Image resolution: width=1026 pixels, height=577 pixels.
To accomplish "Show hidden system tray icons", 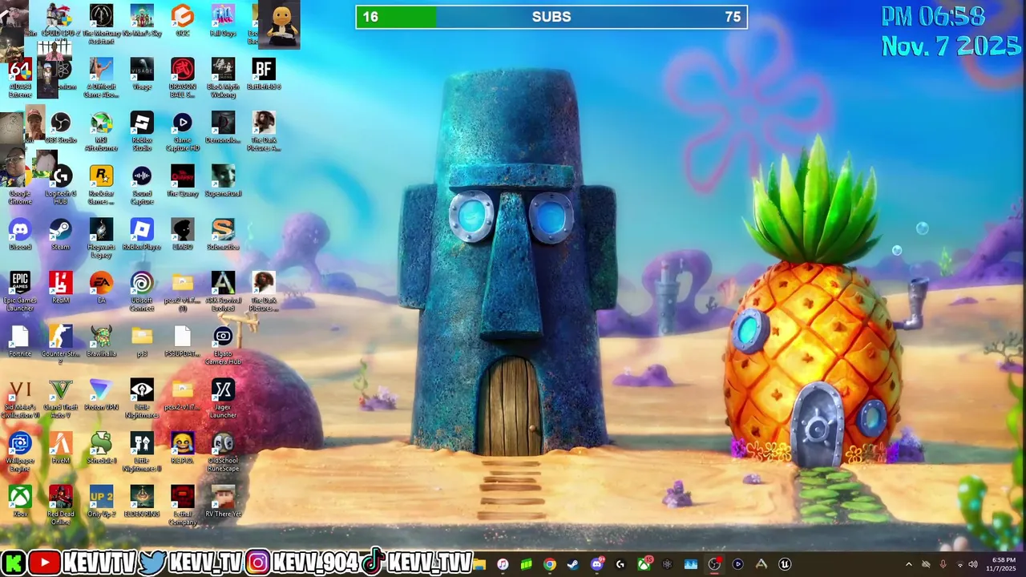I will tap(908, 564).
